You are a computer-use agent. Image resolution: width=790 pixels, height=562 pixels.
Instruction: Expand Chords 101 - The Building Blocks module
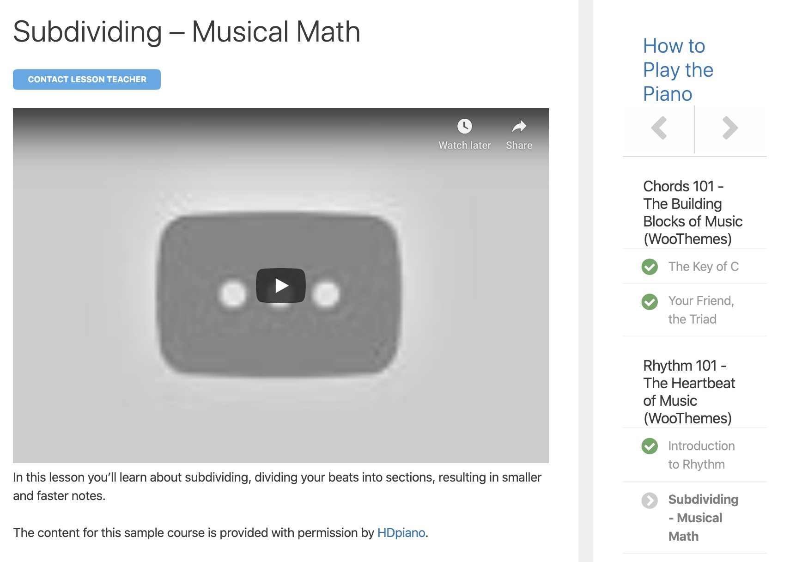point(693,213)
